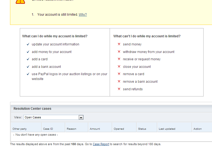Click checkmark beside add a bank account

point(28,67)
